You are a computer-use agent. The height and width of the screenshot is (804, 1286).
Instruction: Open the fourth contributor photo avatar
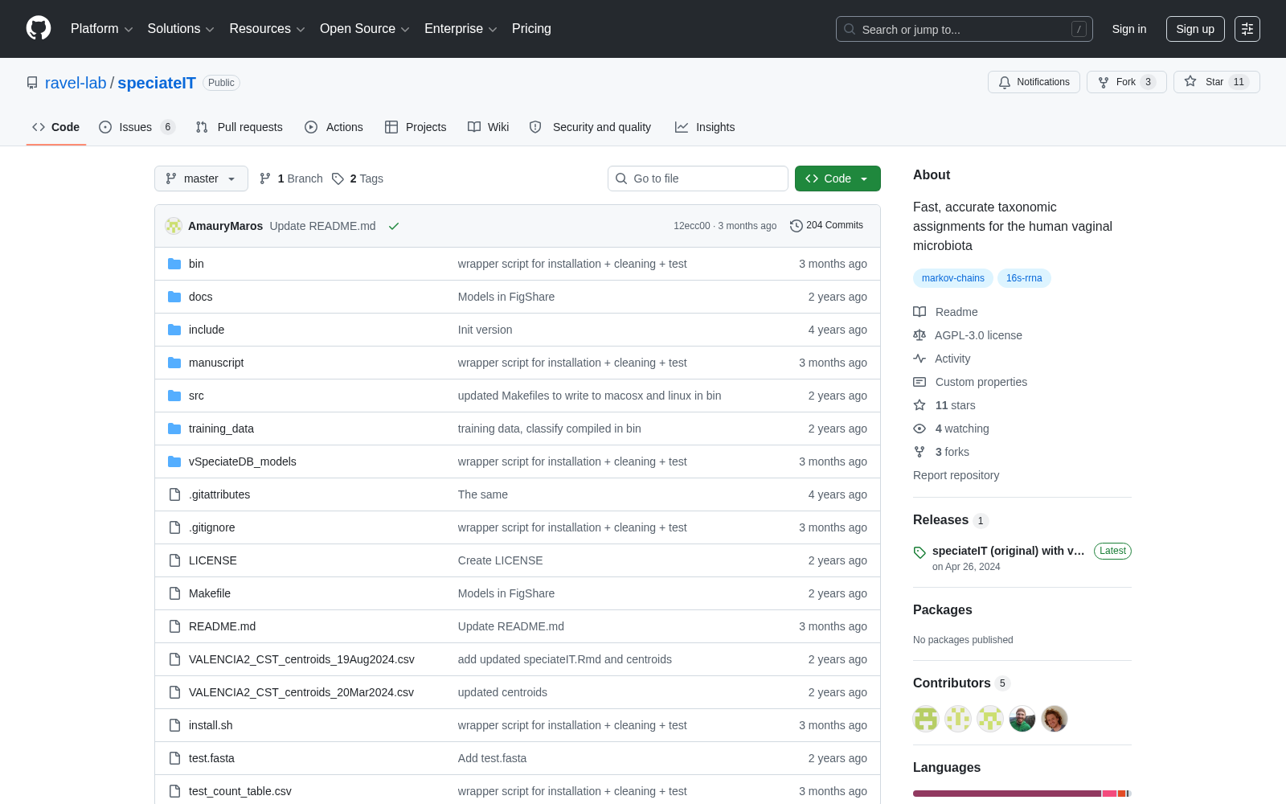(1022, 719)
